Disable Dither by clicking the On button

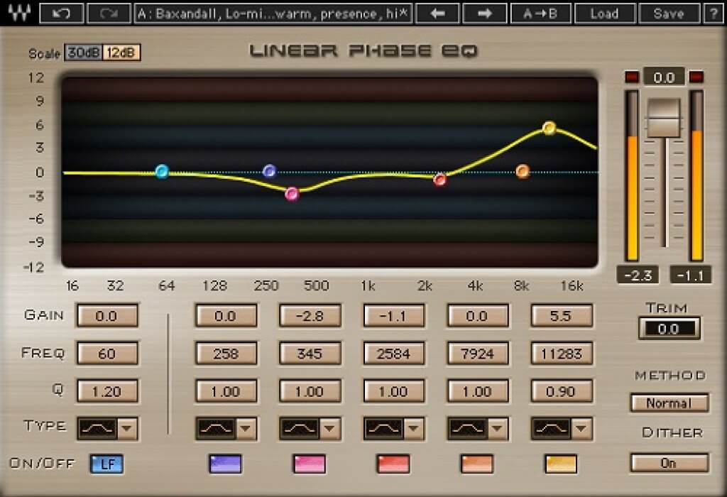coord(668,463)
